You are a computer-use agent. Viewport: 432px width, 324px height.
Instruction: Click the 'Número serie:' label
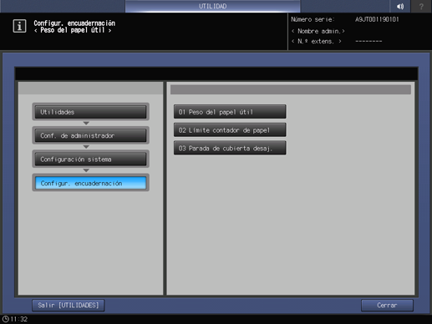[x=313, y=19]
